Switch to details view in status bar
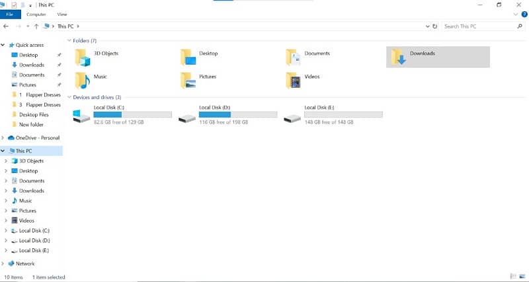Viewport: 529px width, 282px height. 513,276
